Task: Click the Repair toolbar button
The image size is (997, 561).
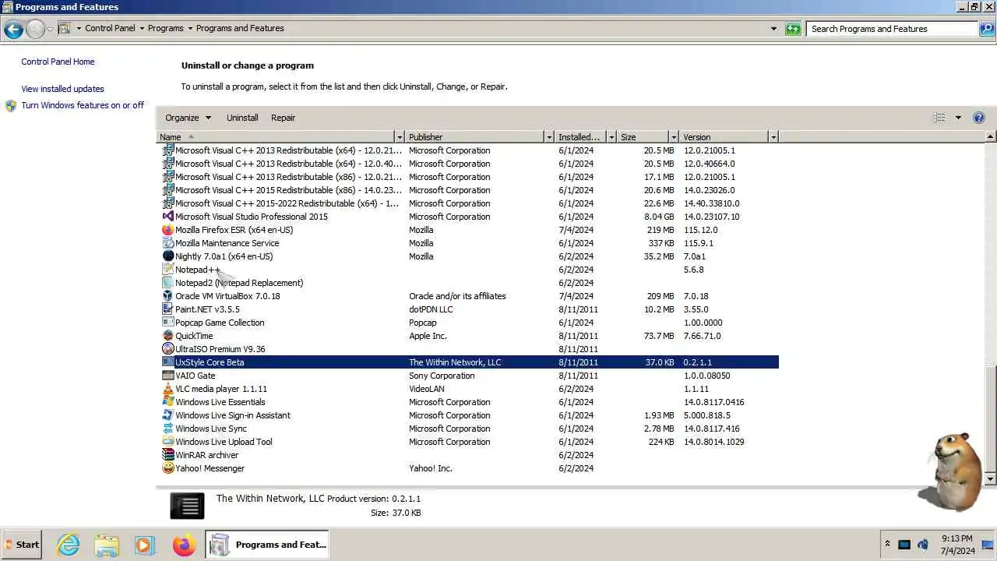Action: coord(283,118)
